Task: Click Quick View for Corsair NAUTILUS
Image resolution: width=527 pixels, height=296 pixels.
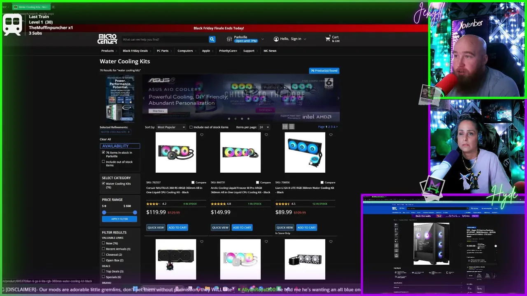Action: (x=156, y=227)
